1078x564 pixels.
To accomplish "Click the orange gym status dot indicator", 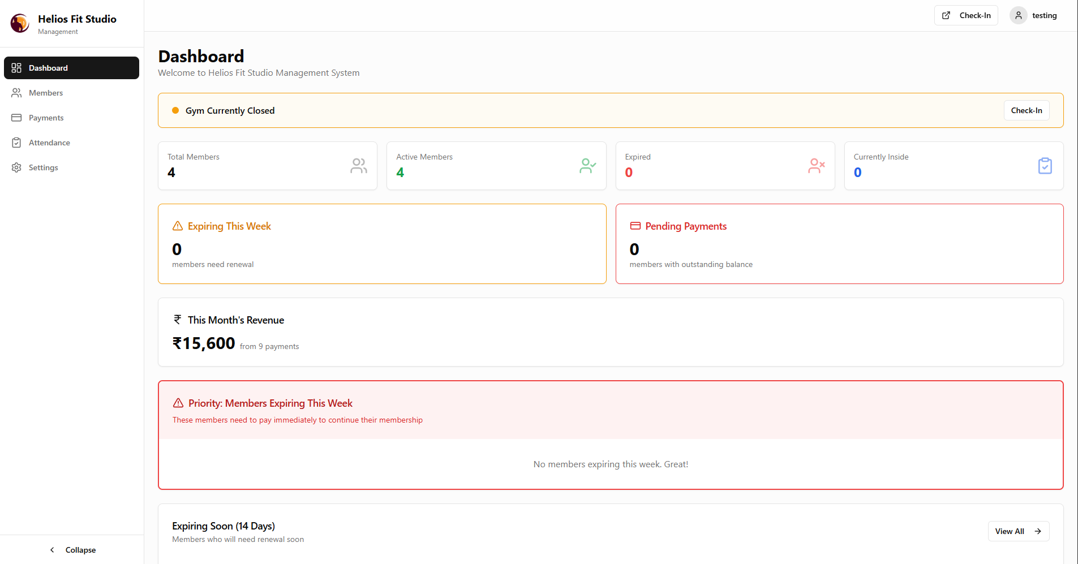I will [x=175, y=111].
